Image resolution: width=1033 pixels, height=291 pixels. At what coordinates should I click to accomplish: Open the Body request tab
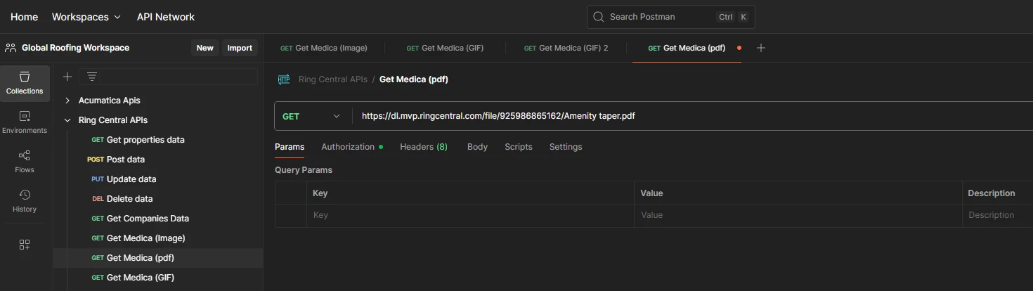(x=477, y=147)
